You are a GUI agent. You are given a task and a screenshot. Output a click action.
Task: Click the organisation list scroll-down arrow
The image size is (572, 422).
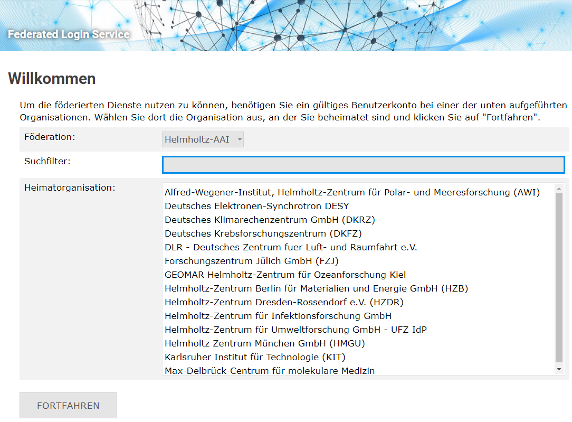(x=559, y=369)
